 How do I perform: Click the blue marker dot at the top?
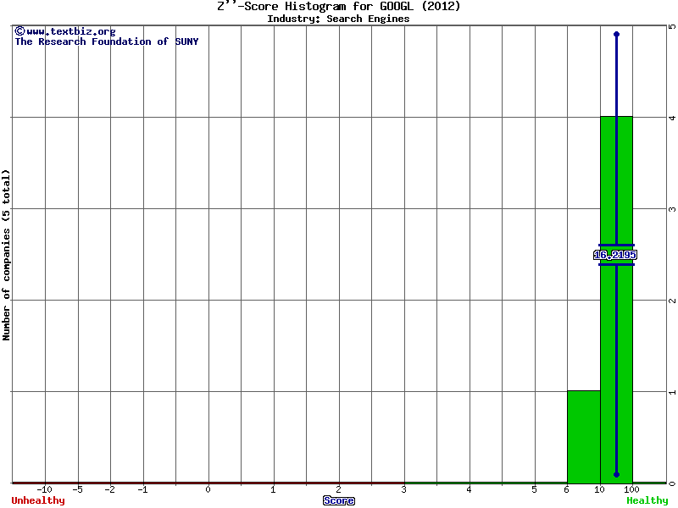pos(616,34)
